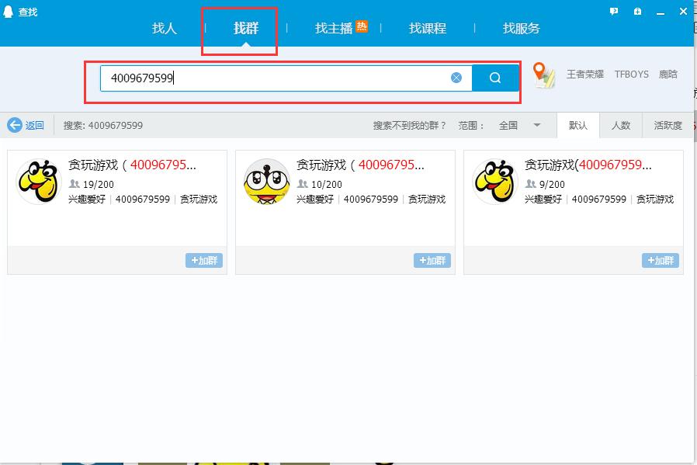Click 4009679599 tag on the 9/200 group card
Viewport: 697px width, 465px height.
pos(598,200)
